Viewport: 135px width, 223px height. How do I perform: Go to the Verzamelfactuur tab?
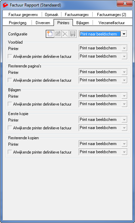click(112, 23)
